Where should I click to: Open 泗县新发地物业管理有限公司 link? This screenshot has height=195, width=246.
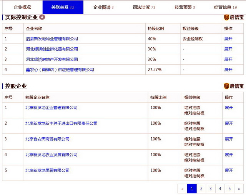[52, 39]
